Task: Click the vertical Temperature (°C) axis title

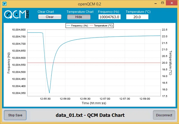Action: click(x=170, y=63)
